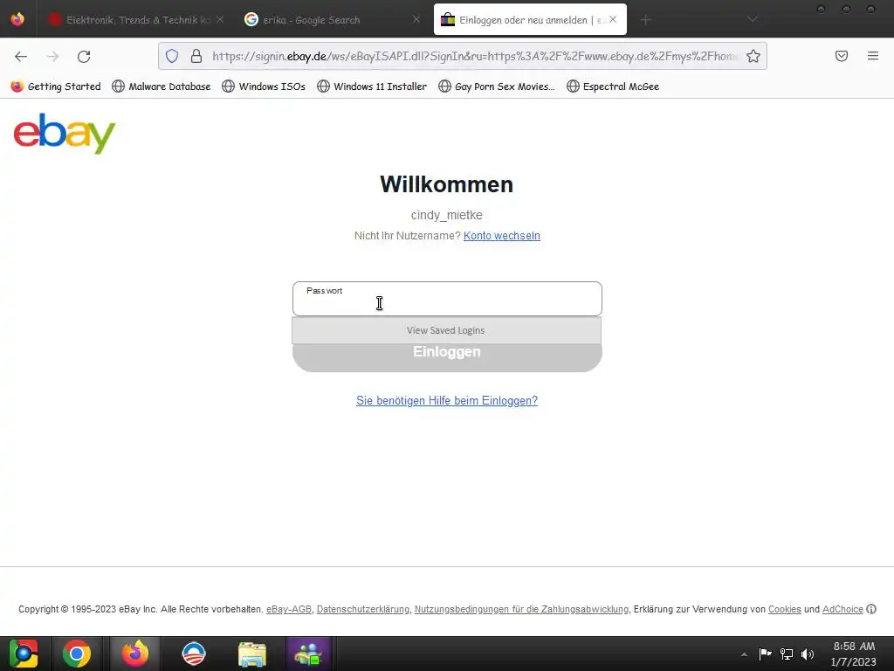This screenshot has width=894, height=671.
Task: Open the Windows ISOs bookmark
Action: click(264, 86)
